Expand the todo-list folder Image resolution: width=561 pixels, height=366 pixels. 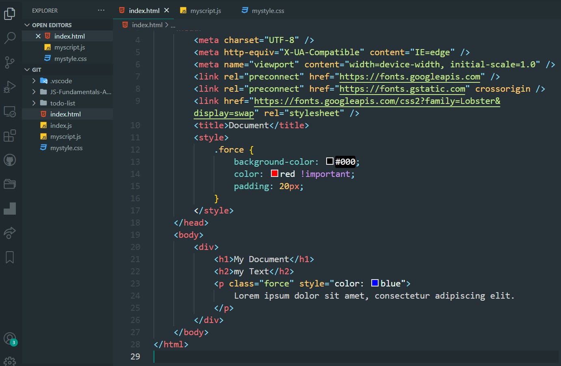click(34, 103)
